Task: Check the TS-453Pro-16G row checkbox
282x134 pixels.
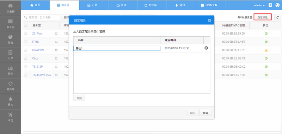Action: coord(25,75)
